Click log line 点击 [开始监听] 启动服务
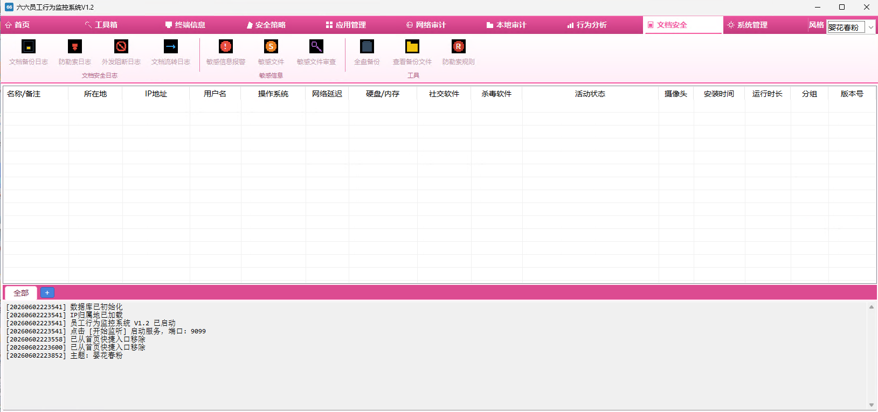878x412 pixels. click(x=106, y=331)
